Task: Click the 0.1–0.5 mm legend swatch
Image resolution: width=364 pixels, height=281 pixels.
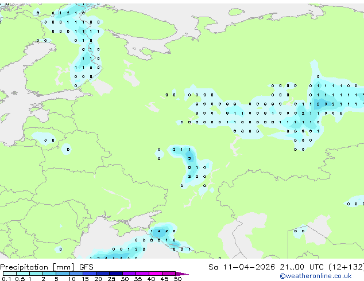Action: (x=10, y=274)
